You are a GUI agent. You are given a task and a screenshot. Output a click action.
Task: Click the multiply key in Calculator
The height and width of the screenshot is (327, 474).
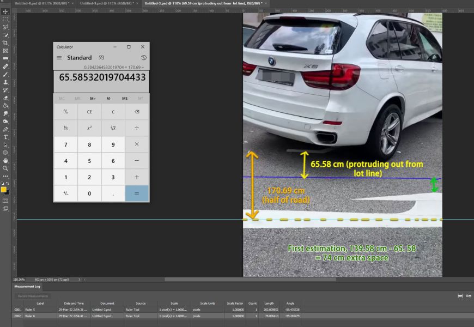(137, 144)
